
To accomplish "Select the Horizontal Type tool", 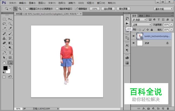I will [x=10, y=53].
